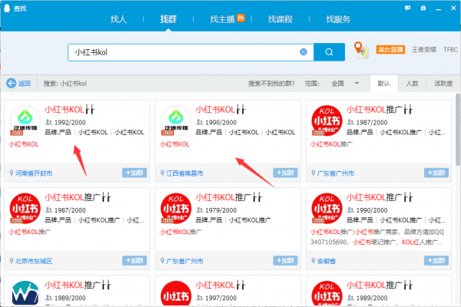
Task: Click the results vertical scrollbar
Action: pos(458,129)
